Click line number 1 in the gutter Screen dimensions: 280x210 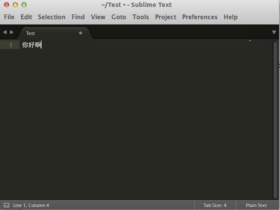coord(11,45)
